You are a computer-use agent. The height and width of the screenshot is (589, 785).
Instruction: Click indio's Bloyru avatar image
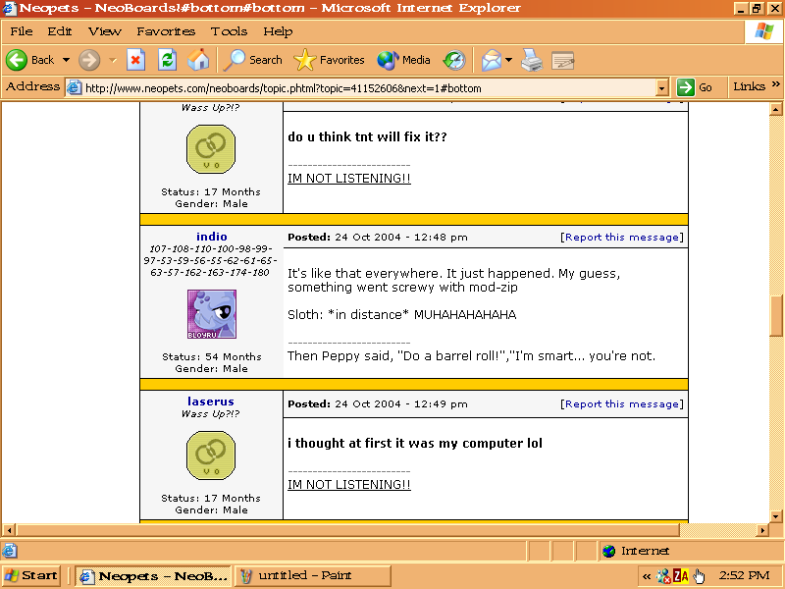pyautogui.click(x=212, y=314)
